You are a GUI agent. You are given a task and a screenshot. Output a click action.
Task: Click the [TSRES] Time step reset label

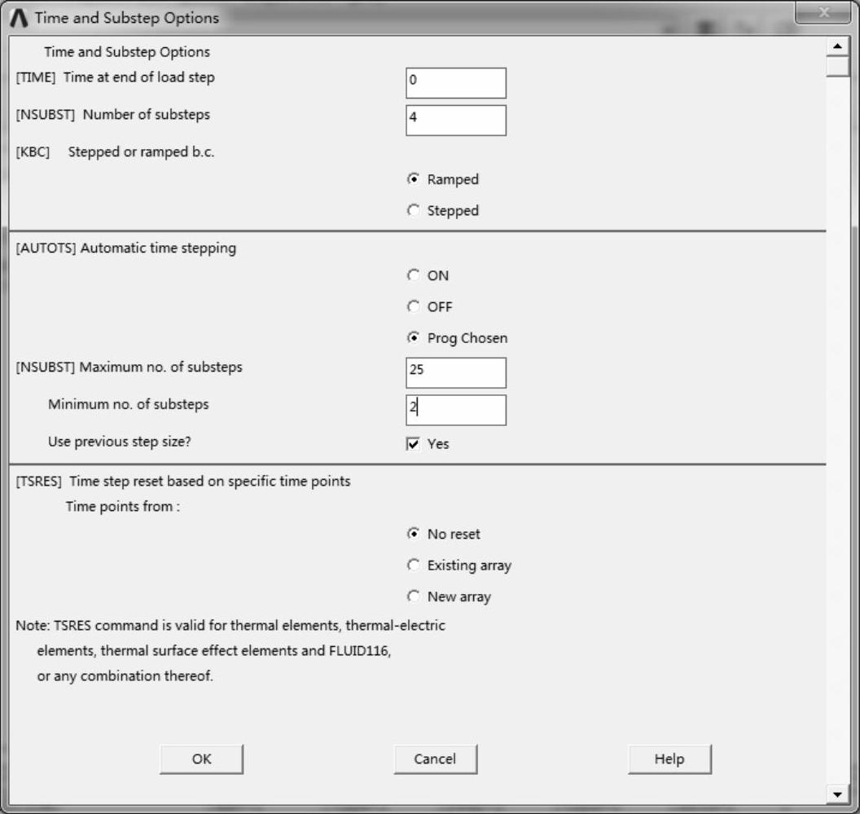182,482
